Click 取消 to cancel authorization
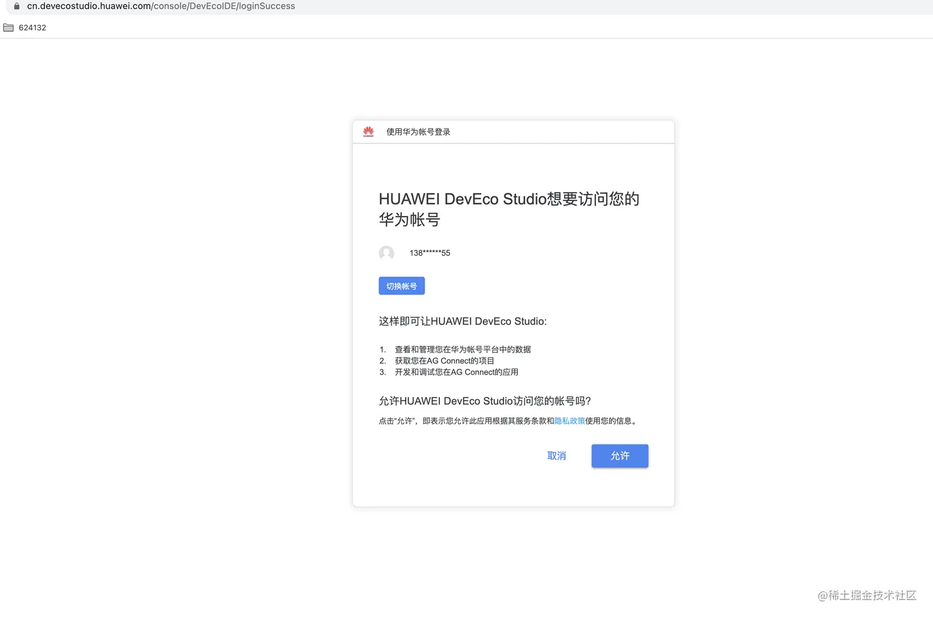Image resolution: width=933 pixels, height=618 pixels. pos(557,456)
